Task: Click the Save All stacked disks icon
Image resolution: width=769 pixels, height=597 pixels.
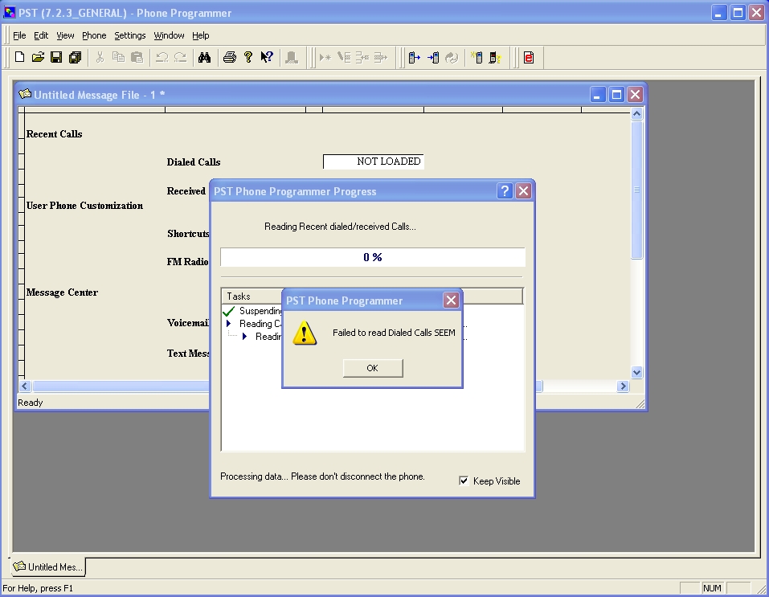Action: [75, 57]
